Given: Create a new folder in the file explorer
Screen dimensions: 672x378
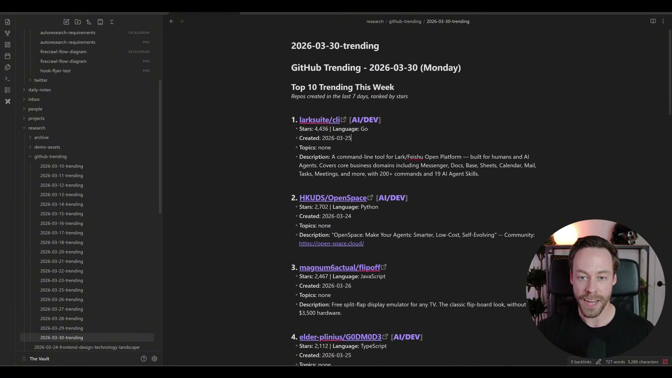Looking at the screenshot, I should [x=78, y=22].
